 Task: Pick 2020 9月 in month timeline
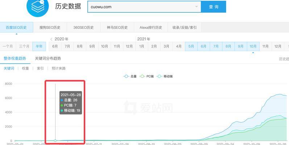(92, 46)
